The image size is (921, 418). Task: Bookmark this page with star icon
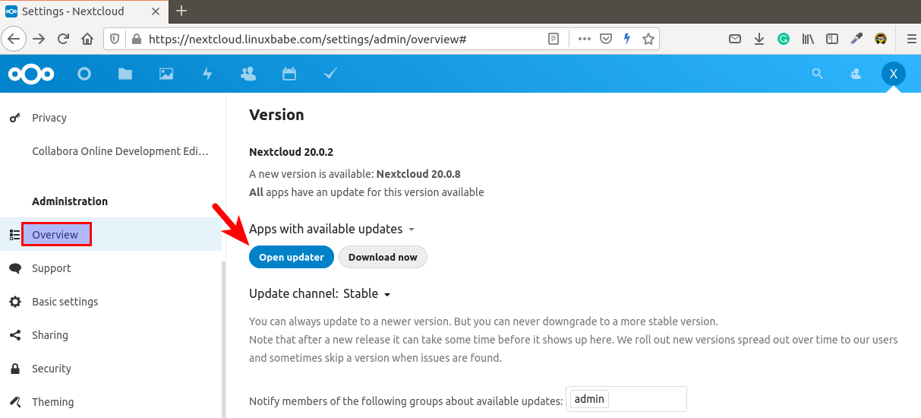[648, 39]
